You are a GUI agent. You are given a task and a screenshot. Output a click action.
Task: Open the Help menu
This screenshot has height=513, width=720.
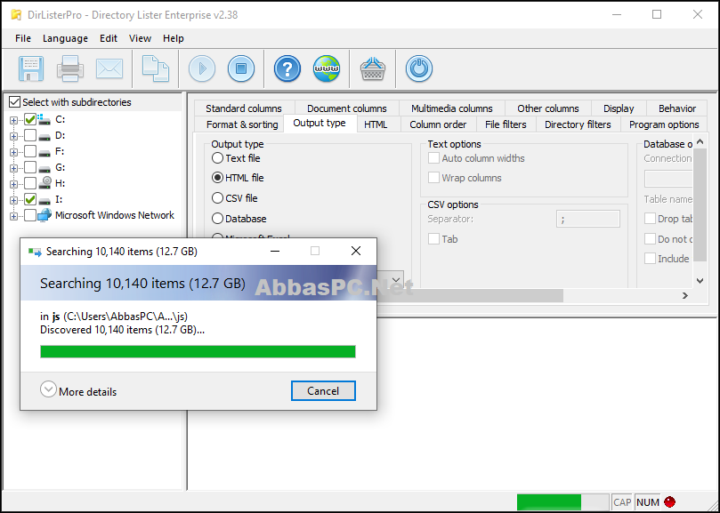(x=174, y=38)
